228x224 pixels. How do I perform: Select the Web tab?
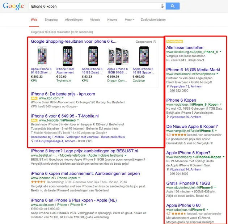click(x=34, y=20)
